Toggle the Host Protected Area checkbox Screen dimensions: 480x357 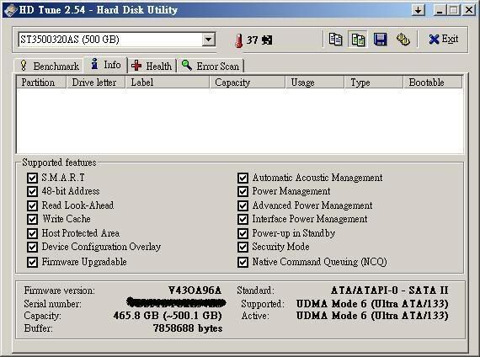(32, 233)
